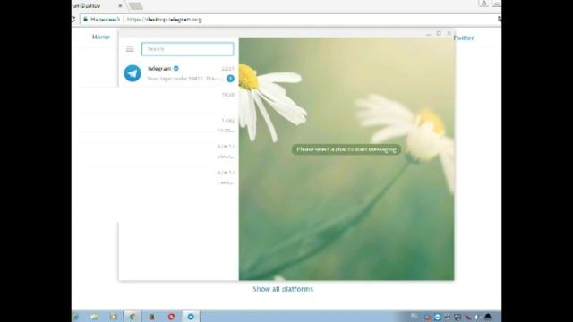Open the file explorer folder in taskbar
The height and width of the screenshot is (322, 573).
pyautogui.click(x=94, y=317)
